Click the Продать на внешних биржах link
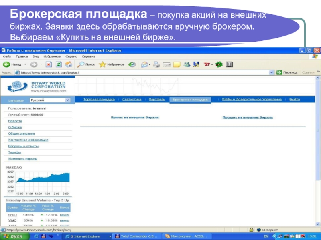 [248, 118]
